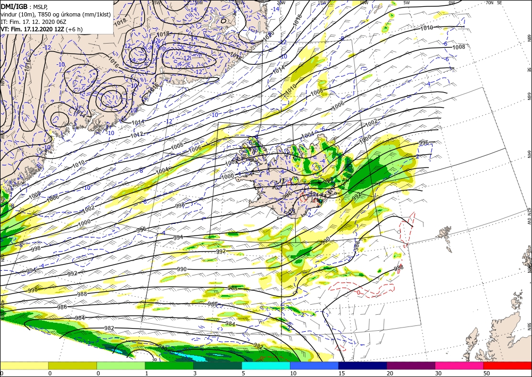Select the medium green legend swatch

169,365
